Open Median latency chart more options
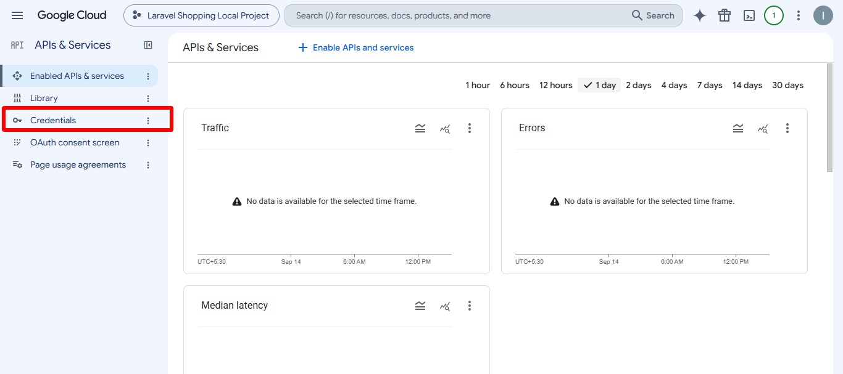Screen dimensions: 843x374 click(x=470, y=306)
